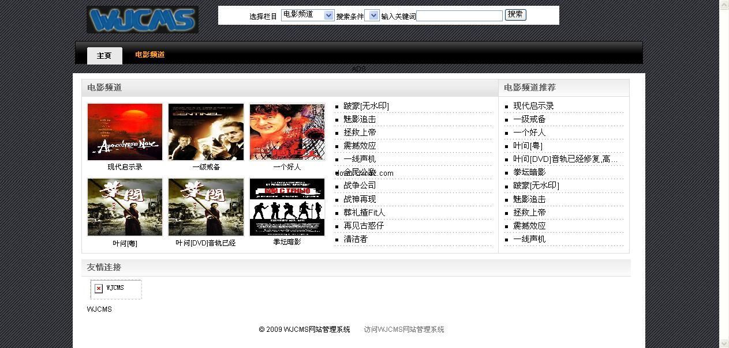The height and width of the screenshot is (348, 729).
Task: Open the 清洁者 movie link
Action: 356,239
